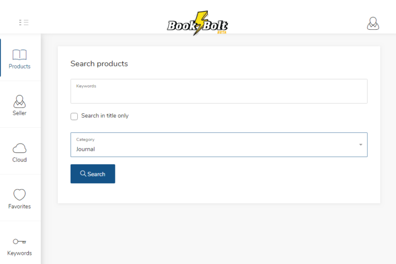Click the Seller person icon

point(20,101)
